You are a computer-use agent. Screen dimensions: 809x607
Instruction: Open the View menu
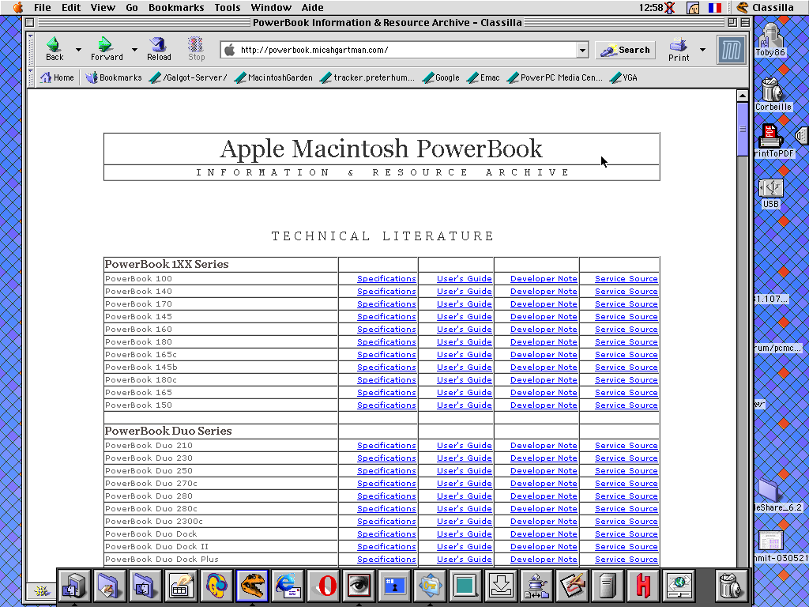point(103,7)
